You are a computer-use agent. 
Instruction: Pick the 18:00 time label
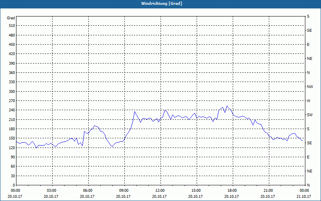click(232, 191)
